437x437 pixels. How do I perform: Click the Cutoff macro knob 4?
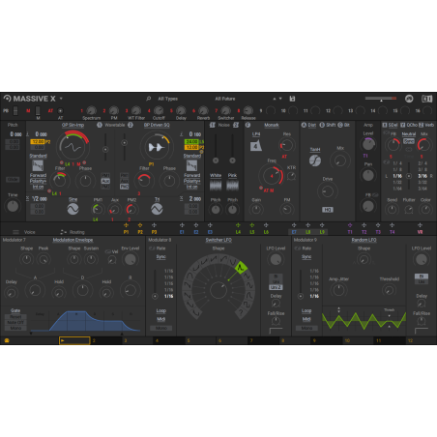(x=159, y=110)
